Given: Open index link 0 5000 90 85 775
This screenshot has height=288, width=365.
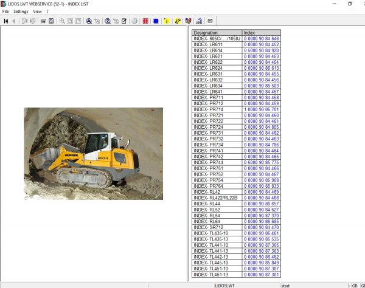Looking at the screenshot, I should [262, 162].
